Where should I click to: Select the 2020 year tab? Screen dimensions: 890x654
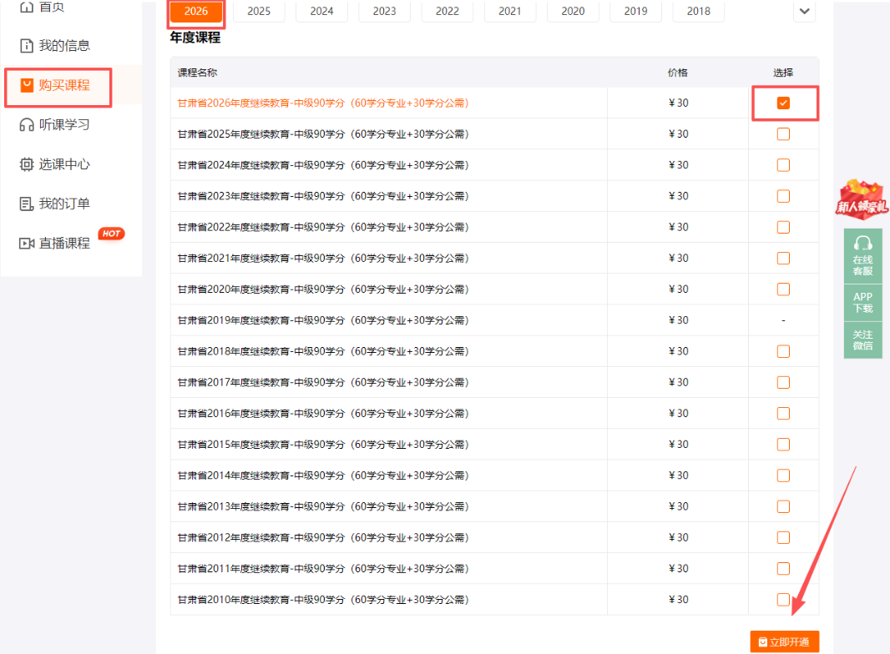(573, 12)
